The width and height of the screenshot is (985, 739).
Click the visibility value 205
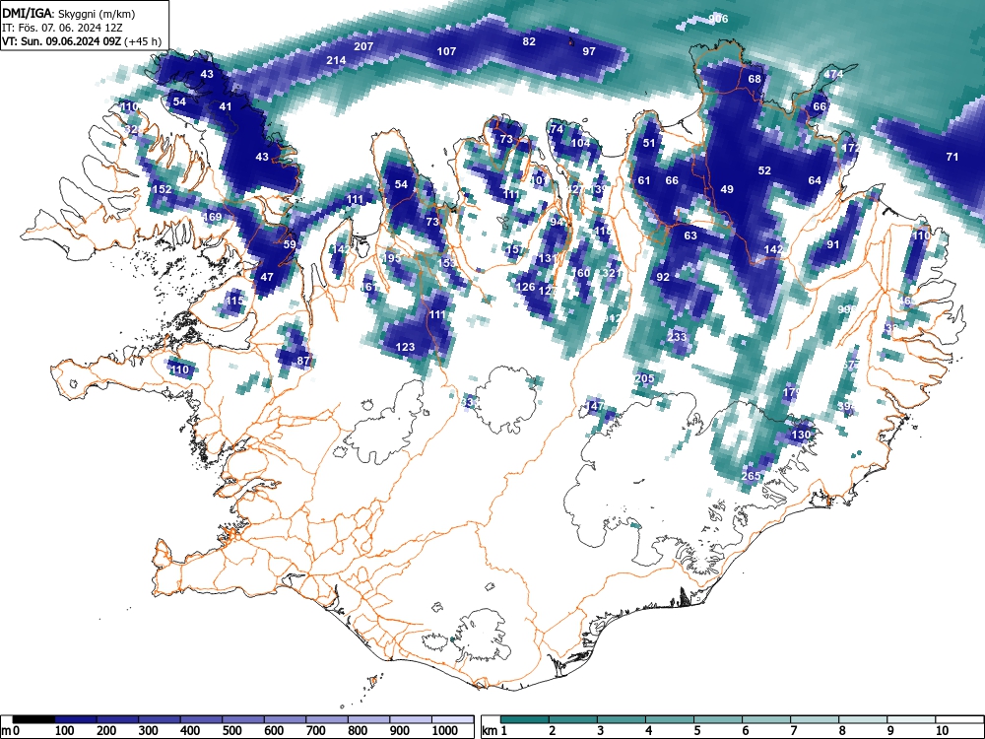click(644, 378)
